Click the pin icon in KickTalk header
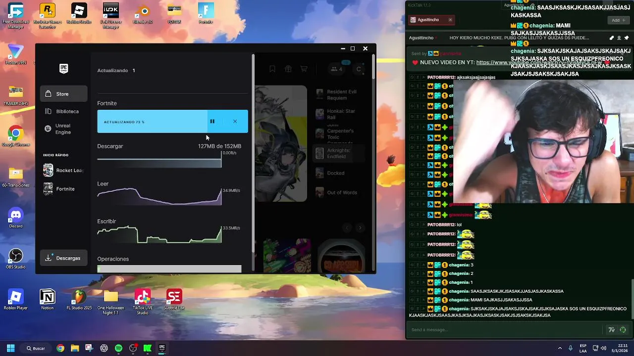Viewport: 634px width, 356px height. coord(627,38)
